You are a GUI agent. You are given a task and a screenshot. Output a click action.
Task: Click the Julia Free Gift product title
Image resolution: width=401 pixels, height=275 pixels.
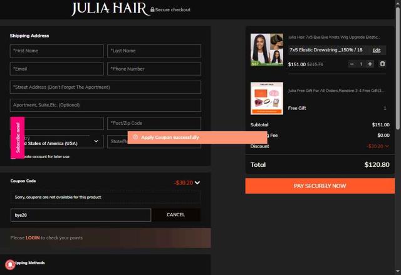tap(336, 91)
